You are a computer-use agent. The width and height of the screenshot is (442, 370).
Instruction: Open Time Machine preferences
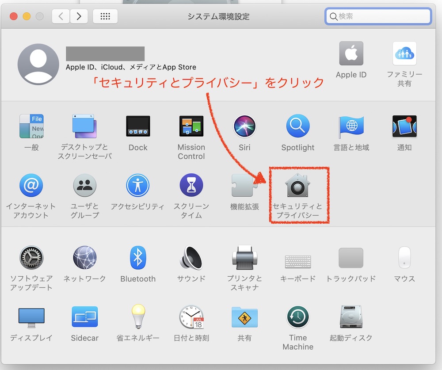(x=297, y=317)
